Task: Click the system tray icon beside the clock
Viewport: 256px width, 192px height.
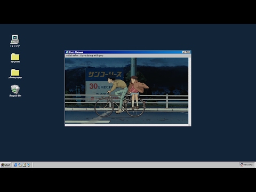Action: pos(241,165)
